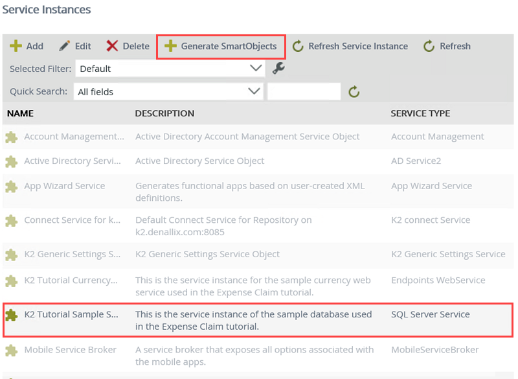
Task: Click the puzzle icon for Account Management
Action: pos(12,137)
